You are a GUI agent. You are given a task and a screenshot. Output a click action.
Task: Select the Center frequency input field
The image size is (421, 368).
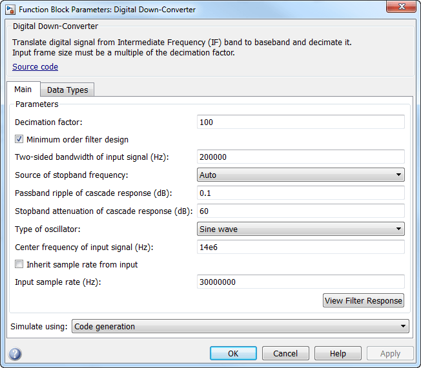(300, 247)
